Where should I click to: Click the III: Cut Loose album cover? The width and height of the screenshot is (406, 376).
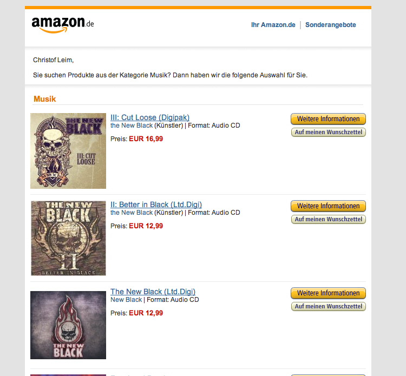[68, 151]
